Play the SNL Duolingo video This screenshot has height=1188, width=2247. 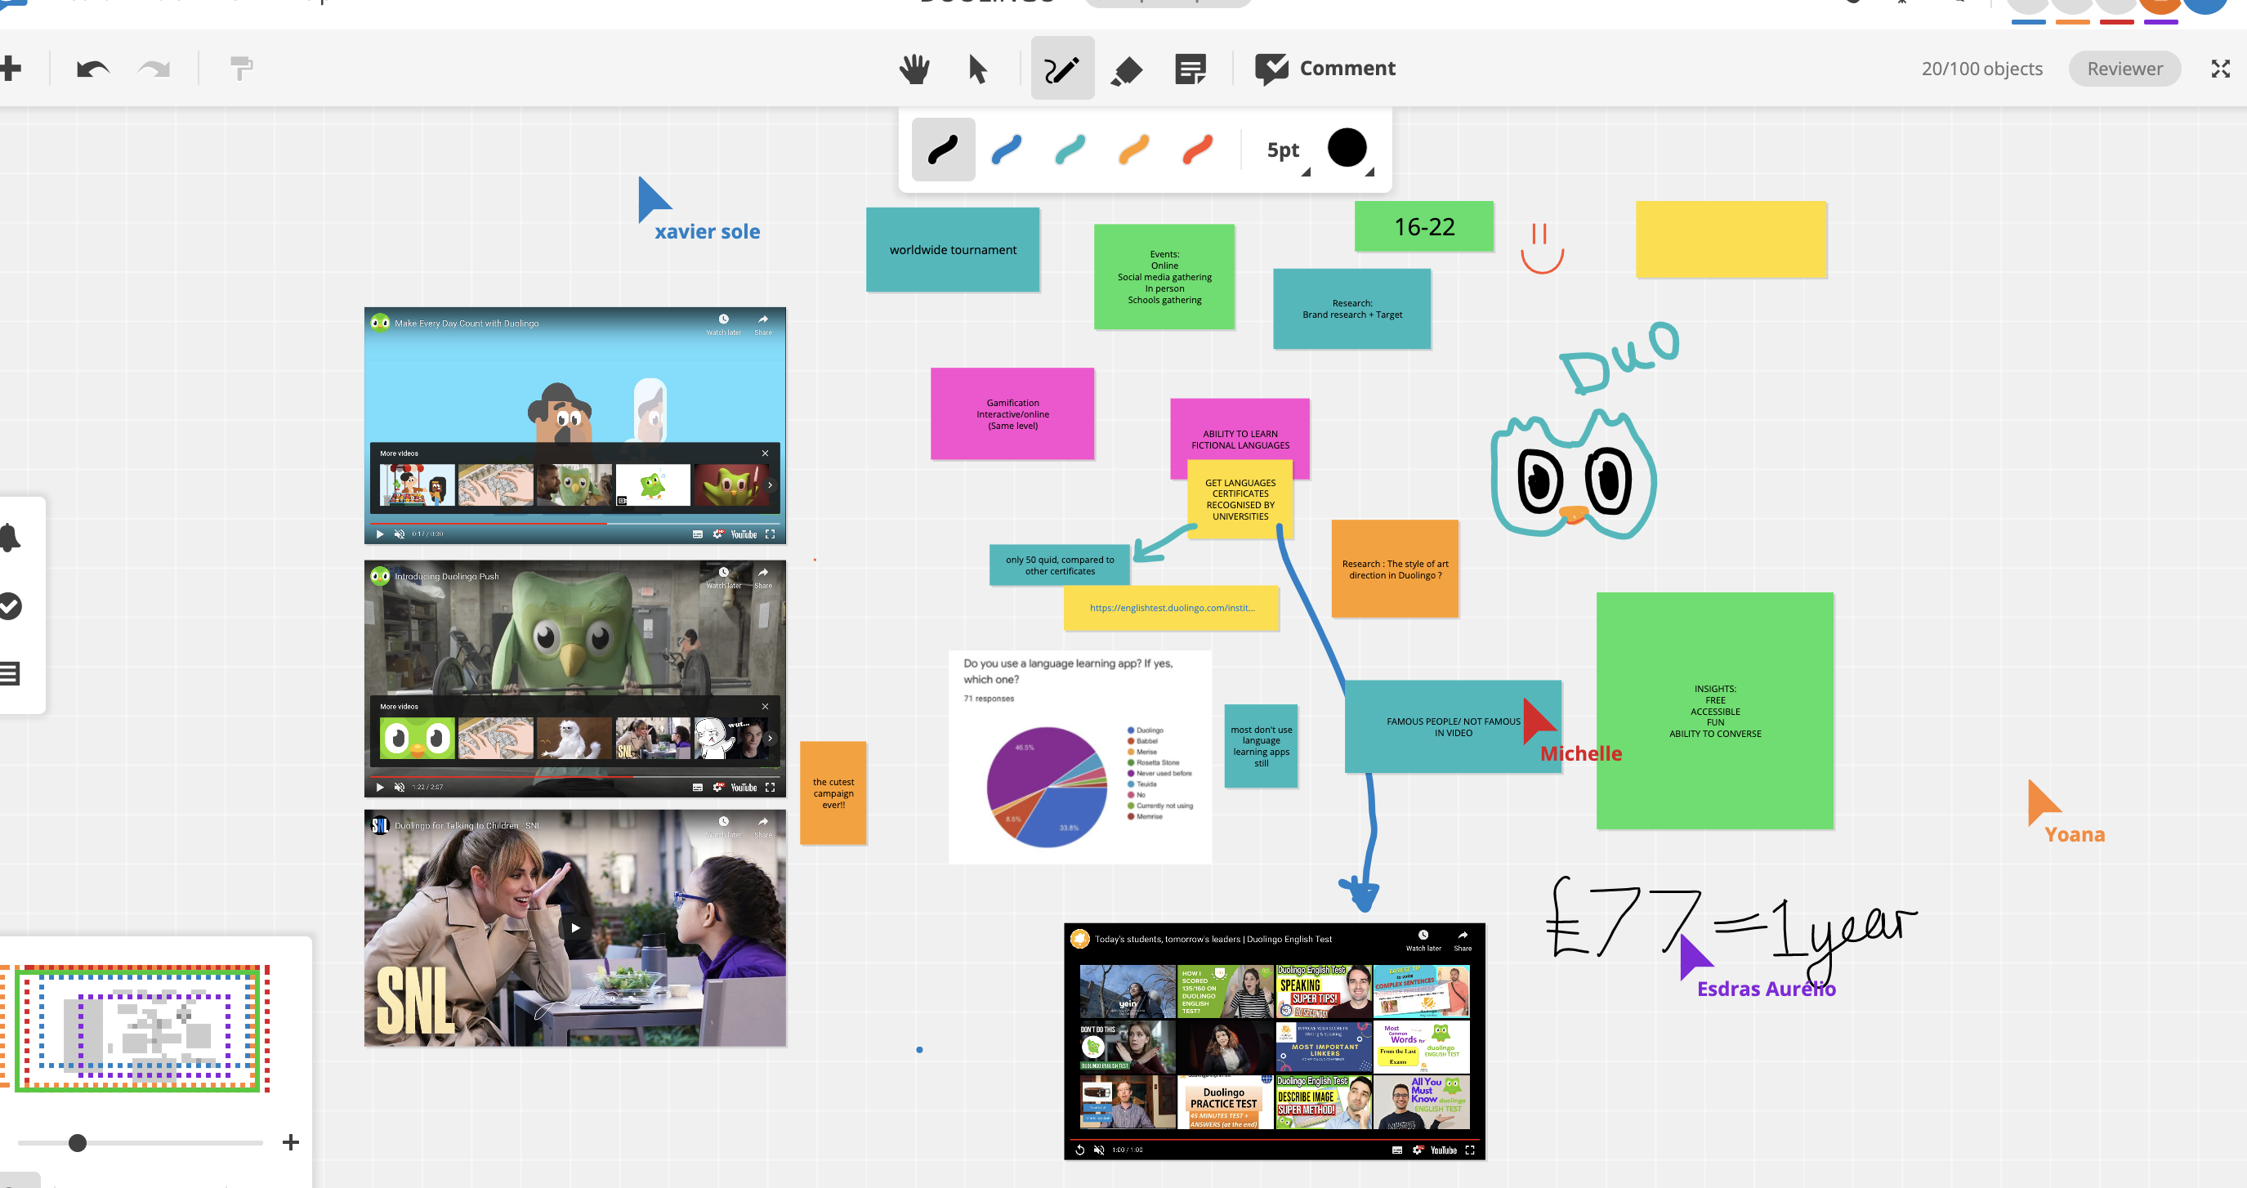(575, 927)
